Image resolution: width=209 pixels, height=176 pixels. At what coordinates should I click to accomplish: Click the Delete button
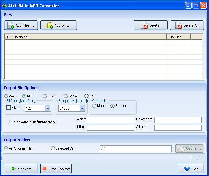tap(151, 25)
